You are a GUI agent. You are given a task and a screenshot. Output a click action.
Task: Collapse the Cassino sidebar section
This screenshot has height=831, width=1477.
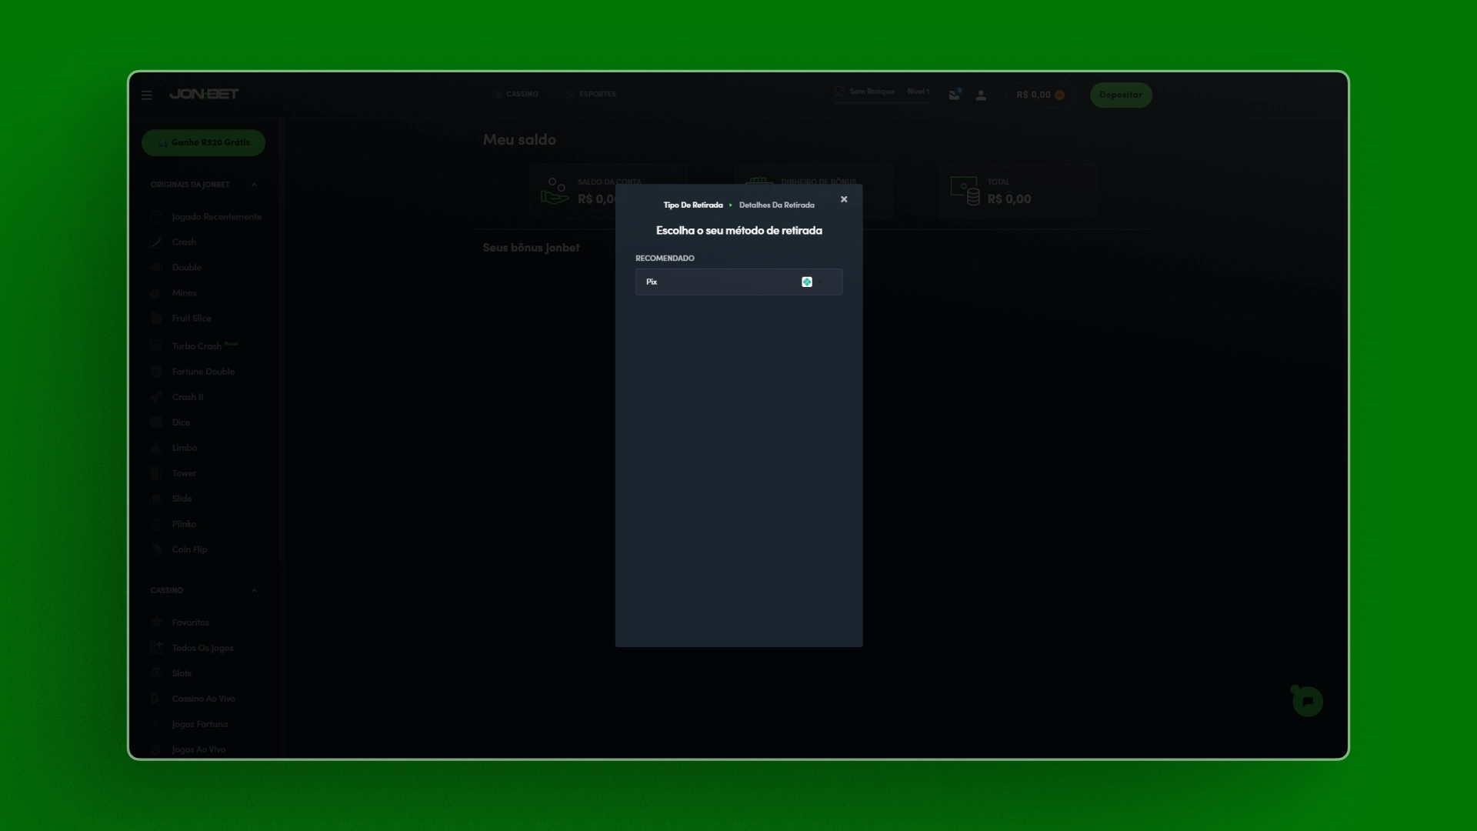(254, 591)
